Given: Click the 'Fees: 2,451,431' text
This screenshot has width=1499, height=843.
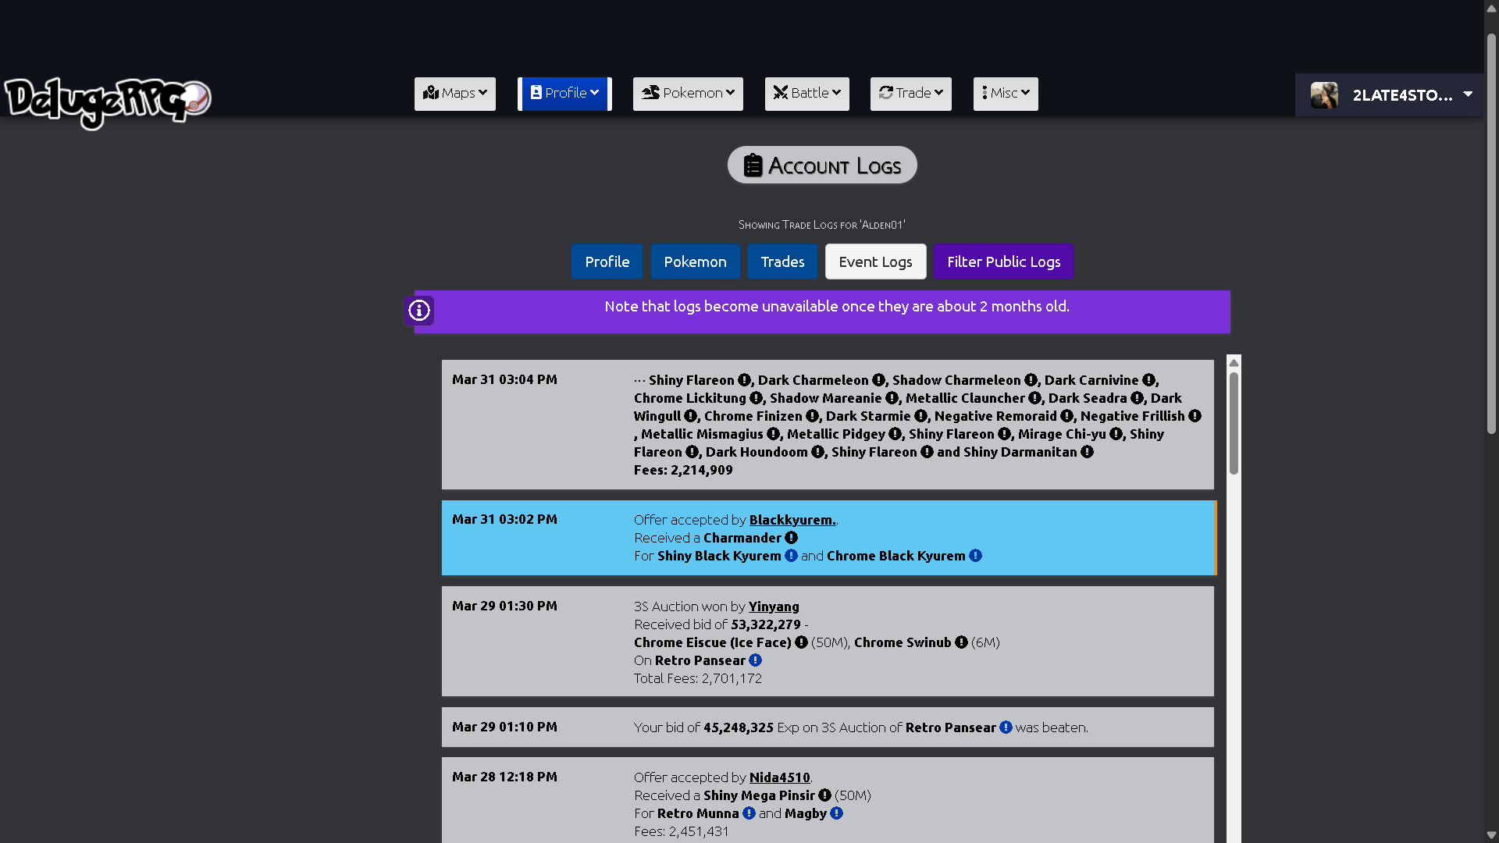Looking at the screenshot, I should click(x=682, y=831).
